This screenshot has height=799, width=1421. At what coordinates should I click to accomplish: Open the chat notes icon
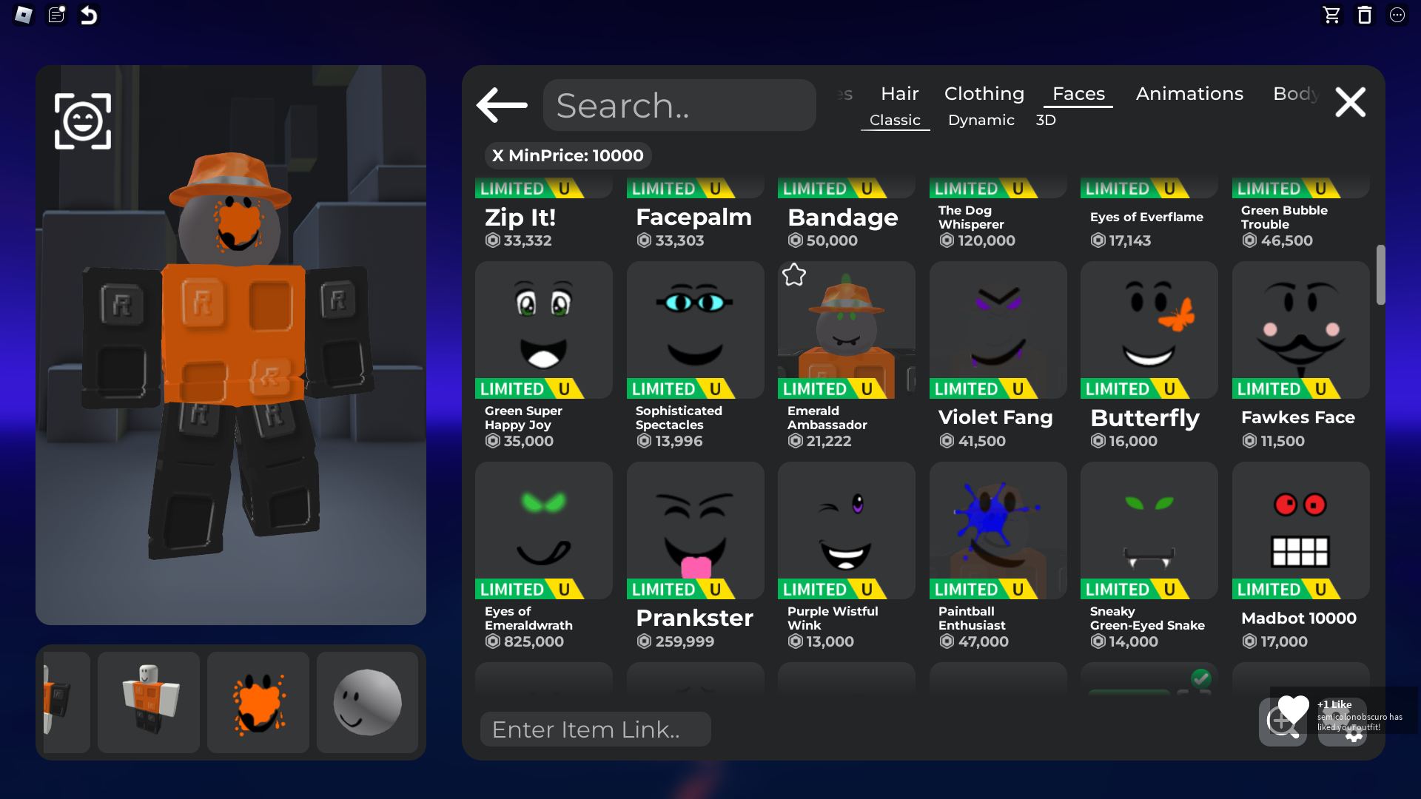(56, 15)
